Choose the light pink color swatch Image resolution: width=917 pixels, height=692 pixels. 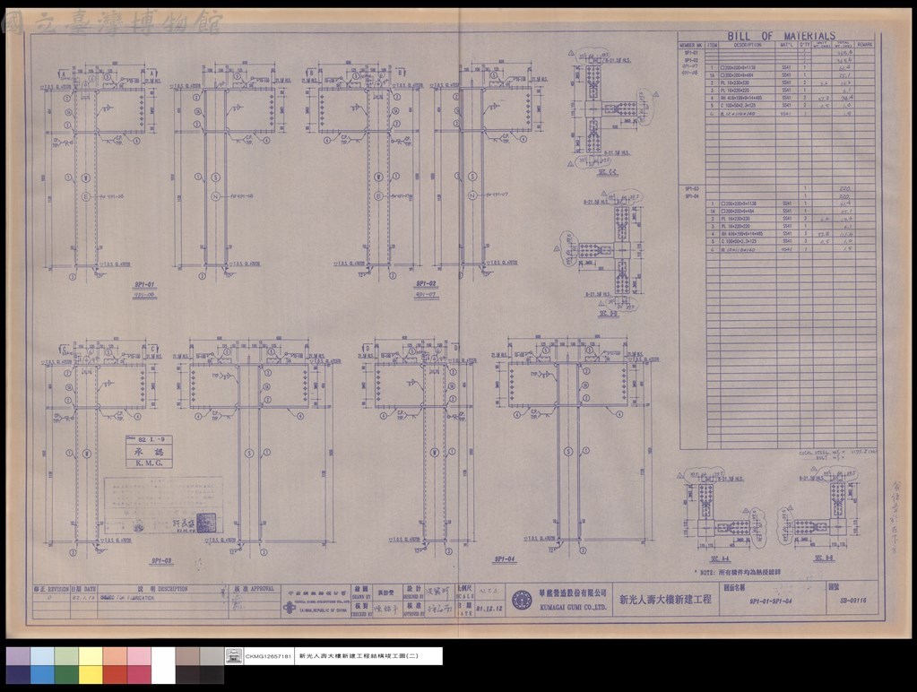coord(139,656)
